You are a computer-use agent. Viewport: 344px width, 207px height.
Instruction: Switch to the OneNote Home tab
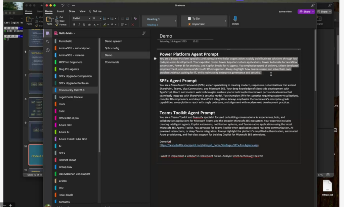(49, 11)
